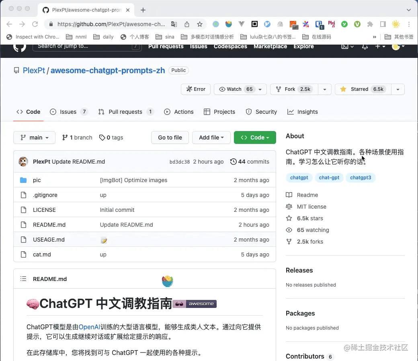Switch to the Projects tab
The height and width of the screenshot is (361, 418).
click(219, 112)
